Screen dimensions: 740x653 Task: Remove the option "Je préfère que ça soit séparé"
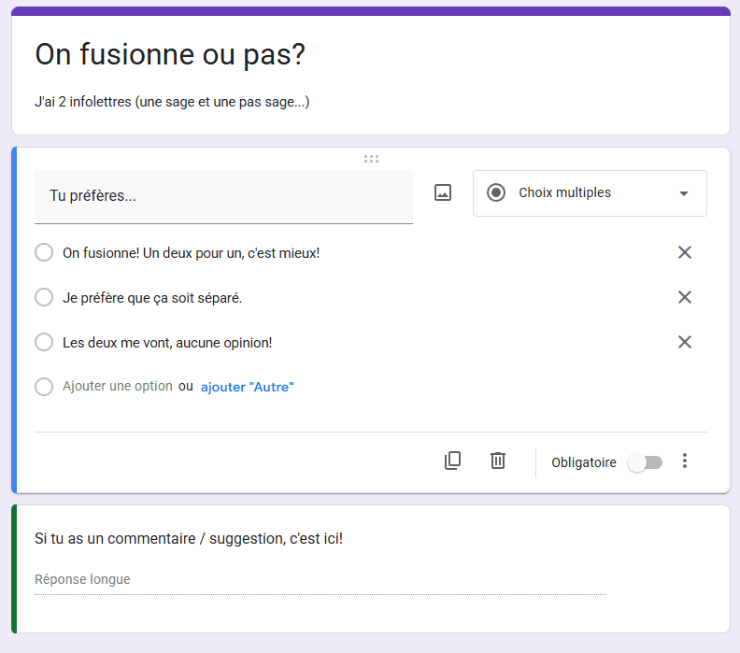coord(685,297)
